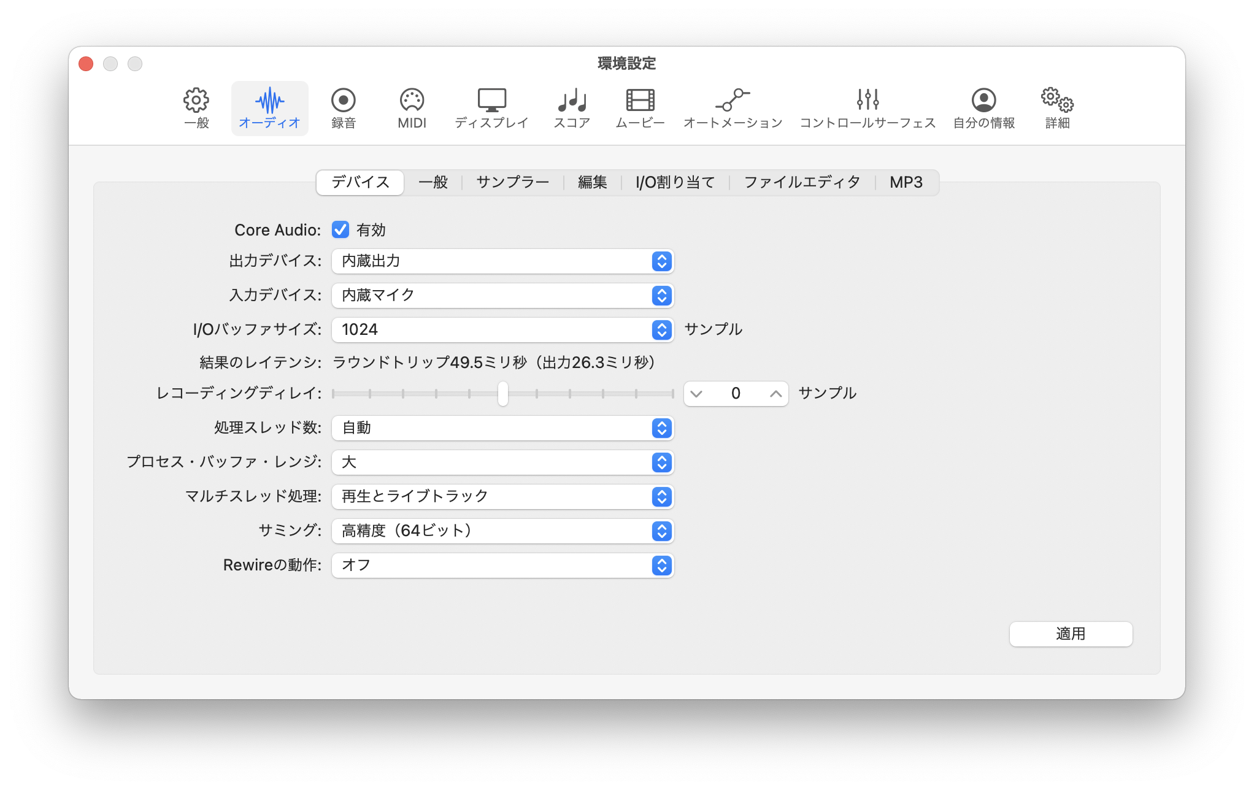
Task: Expand the サミング summing dropdown
Action: coord(502,531)
